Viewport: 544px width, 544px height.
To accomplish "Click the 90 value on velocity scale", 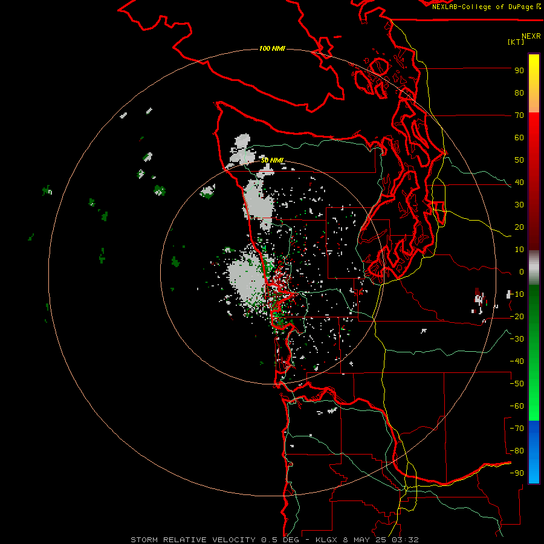I will [519, 71].
